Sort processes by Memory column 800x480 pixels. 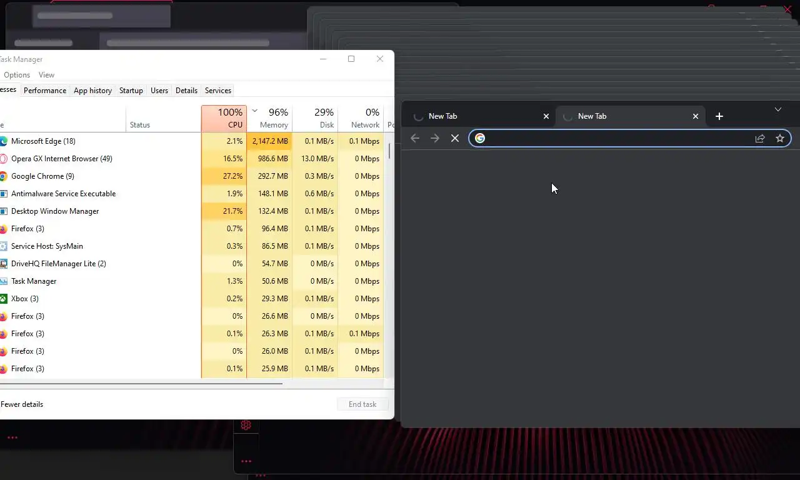click(269, 118)
